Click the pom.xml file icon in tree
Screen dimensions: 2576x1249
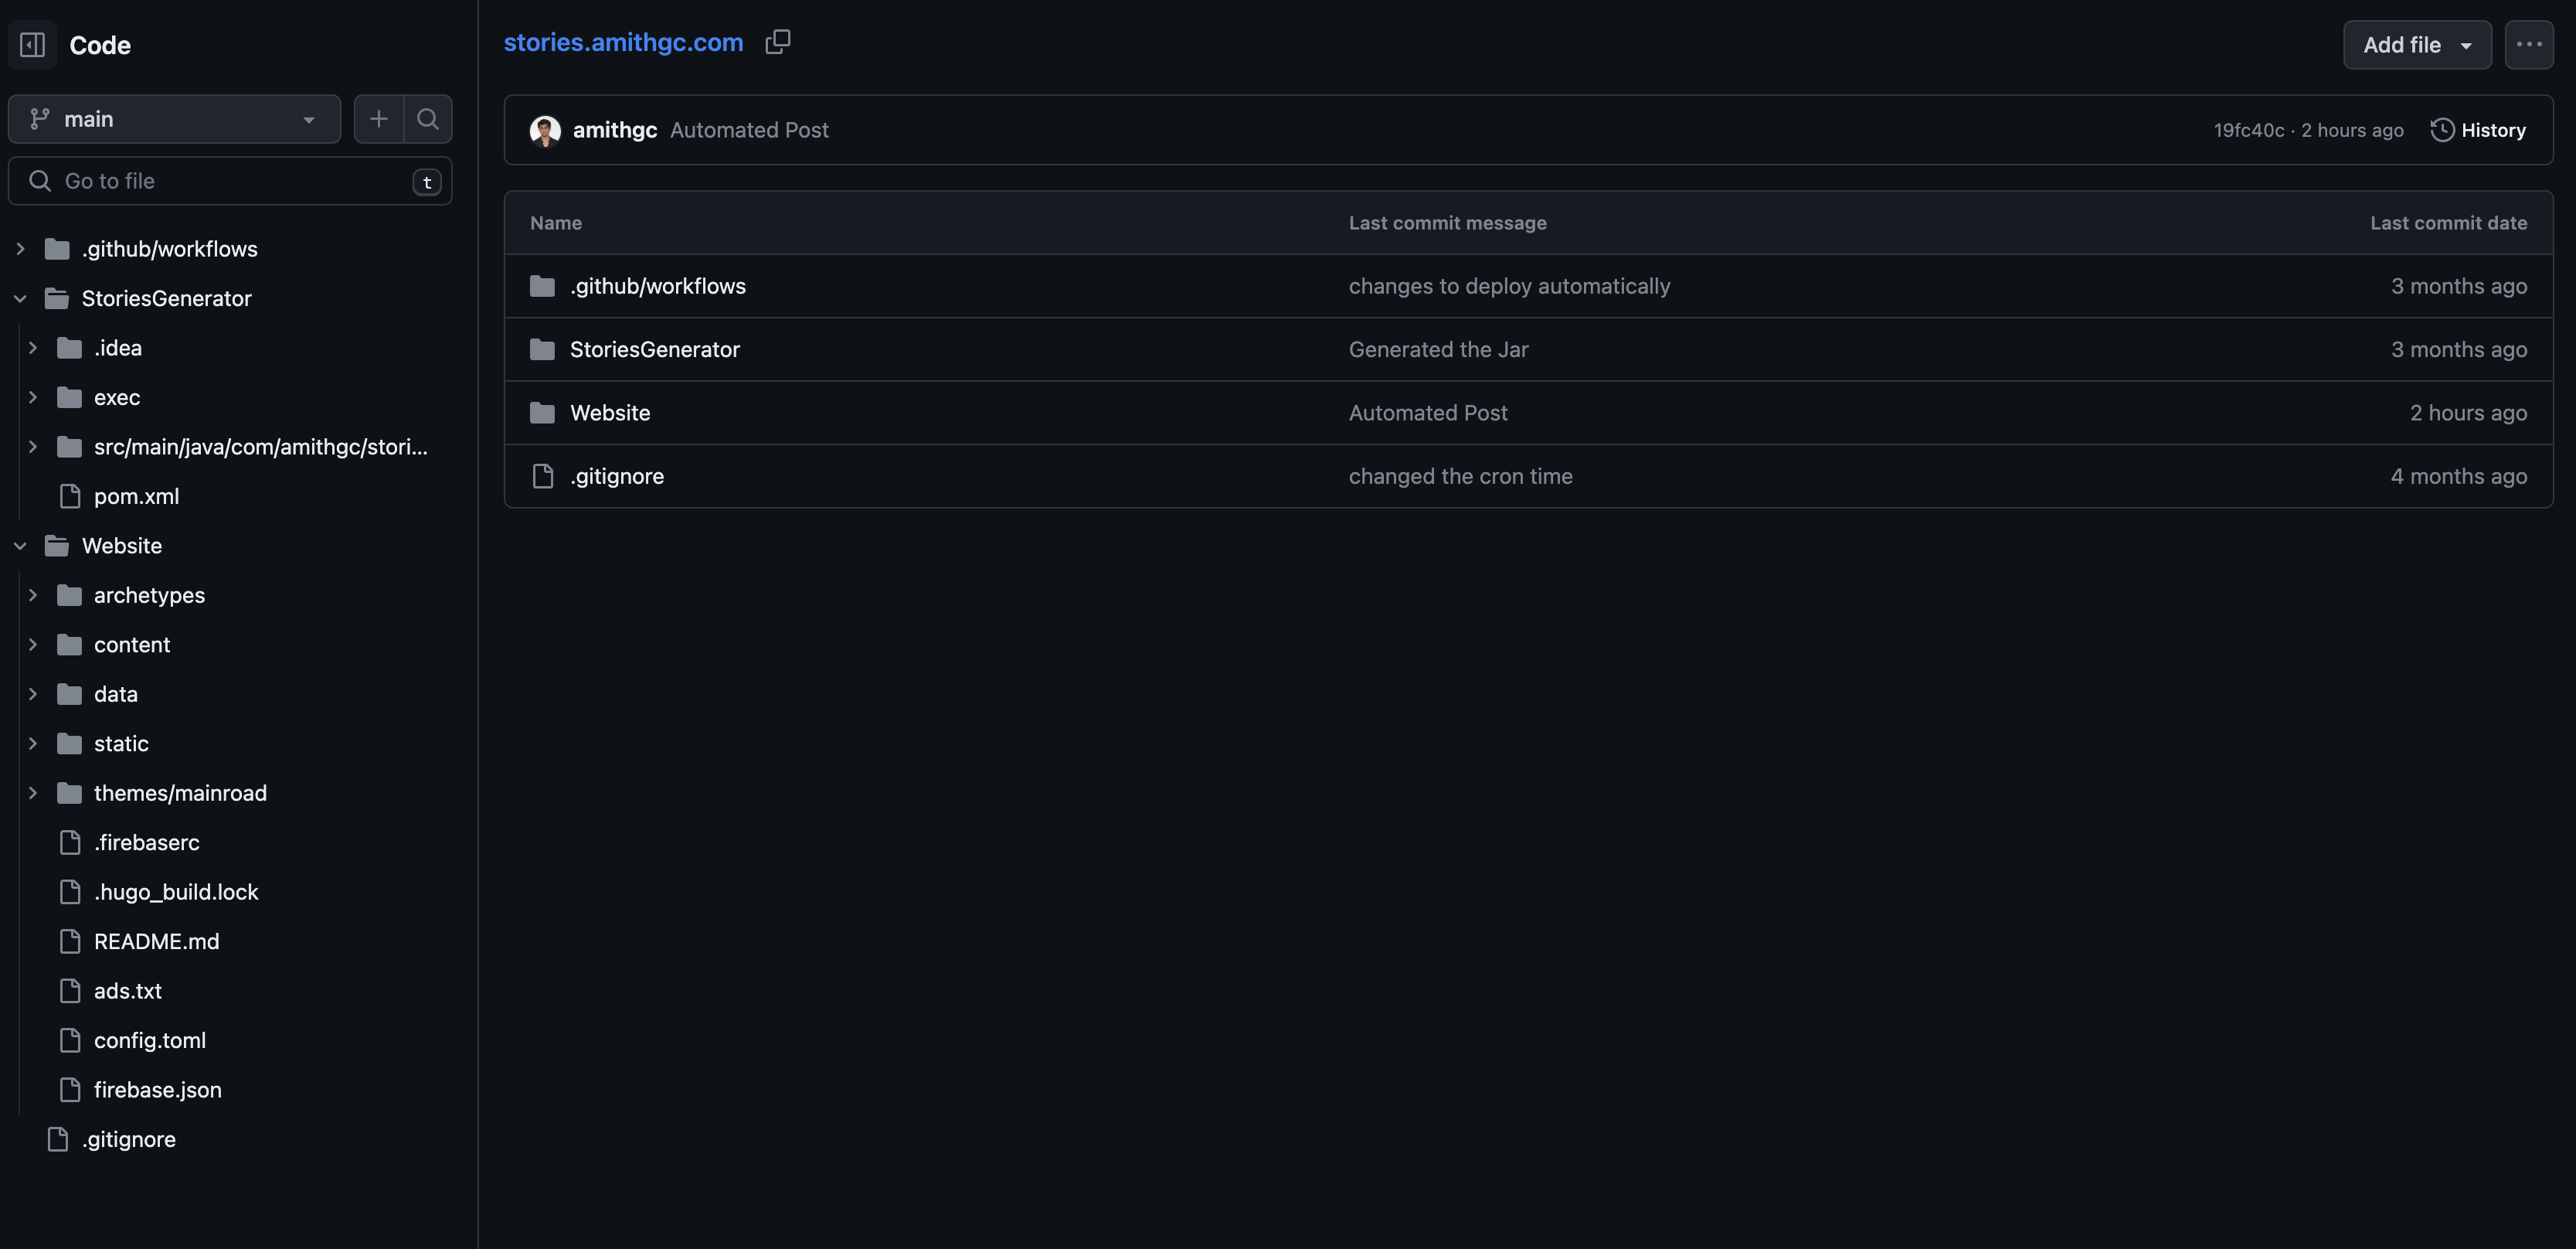(70, 496)
